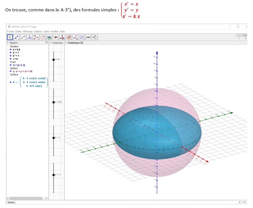The height and width of the screenshot is (208, 253).
Task: Open the Fichier menu
Action: pyautogui.click(x=11, y=31)
